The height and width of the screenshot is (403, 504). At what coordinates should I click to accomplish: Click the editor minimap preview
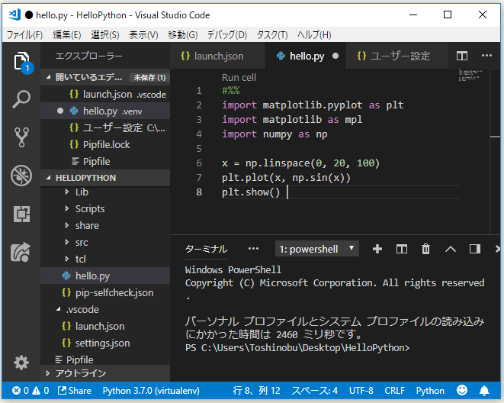(470, 75)
